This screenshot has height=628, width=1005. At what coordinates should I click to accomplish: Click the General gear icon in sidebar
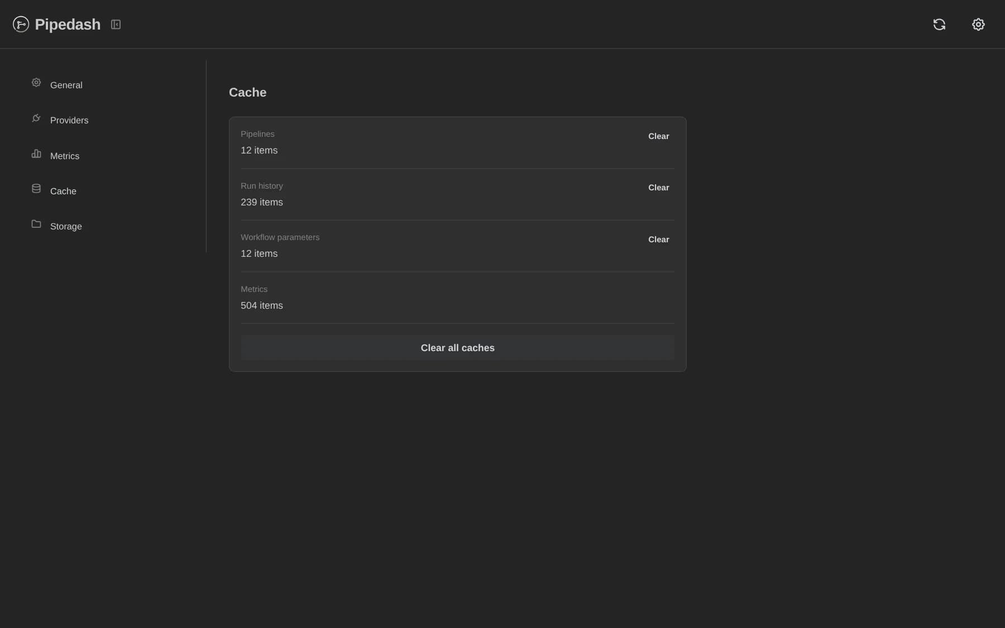[36, 83]
